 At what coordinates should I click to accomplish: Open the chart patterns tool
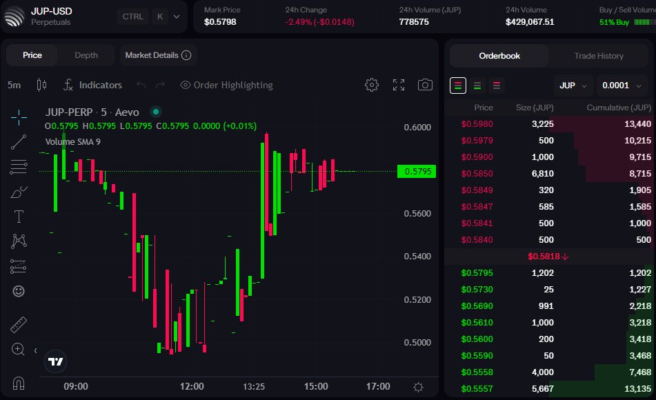19,241
